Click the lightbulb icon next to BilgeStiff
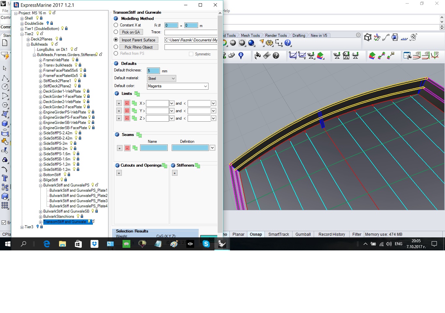 pos(62,180)
